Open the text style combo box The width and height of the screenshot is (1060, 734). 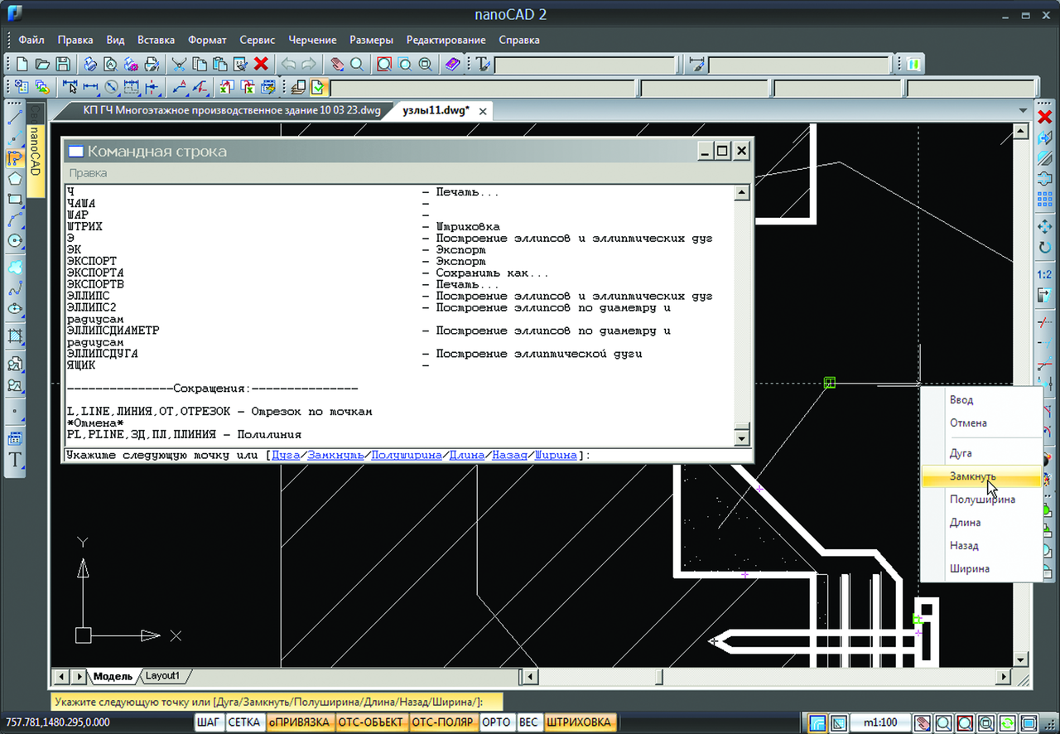585,65
